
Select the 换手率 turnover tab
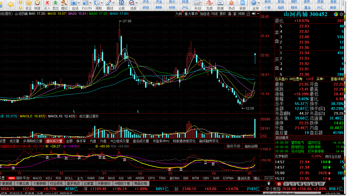click(81, 141)
